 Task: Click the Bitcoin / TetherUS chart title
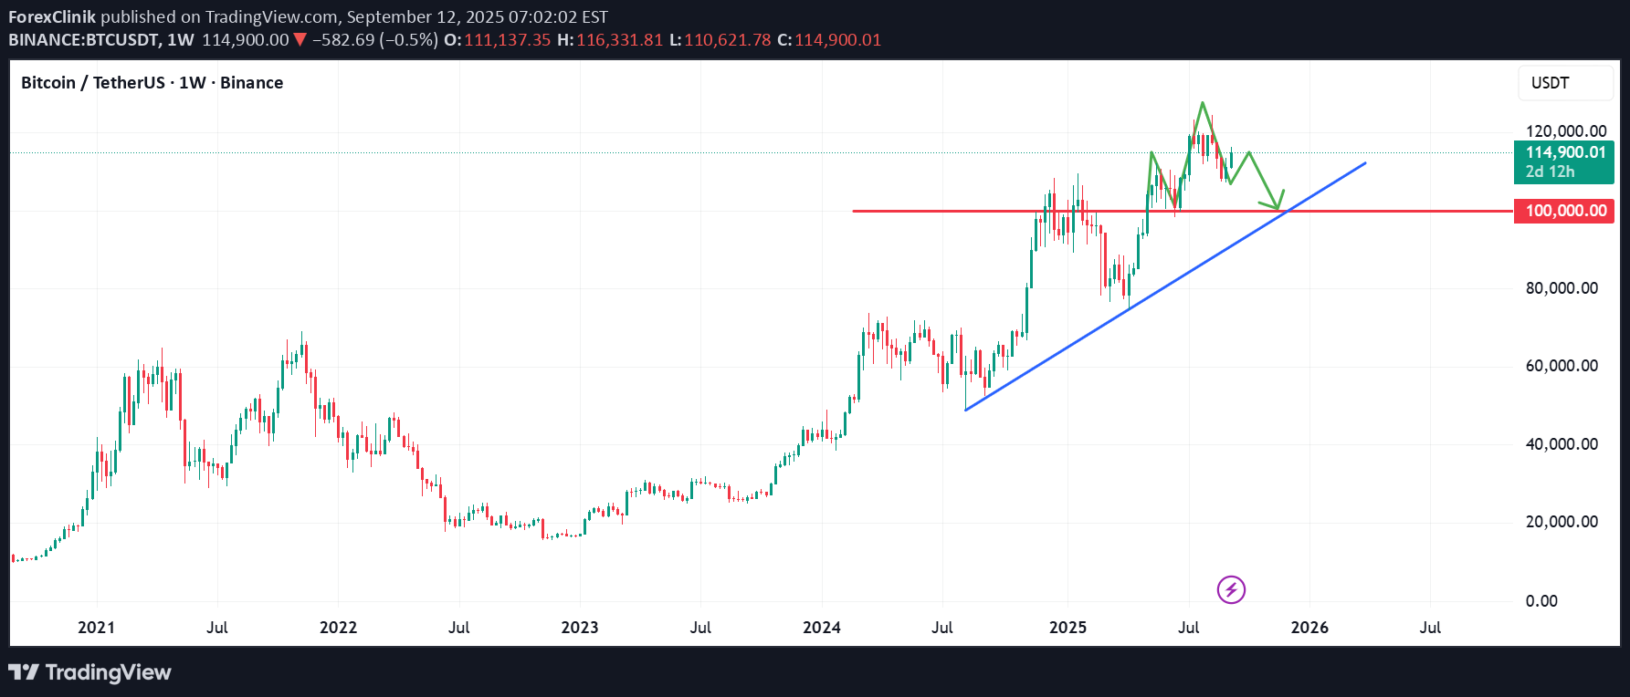tap(93, 82)
